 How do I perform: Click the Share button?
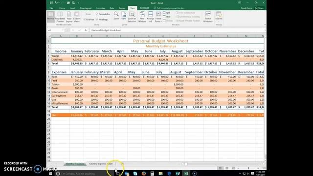tap(259, 8)
